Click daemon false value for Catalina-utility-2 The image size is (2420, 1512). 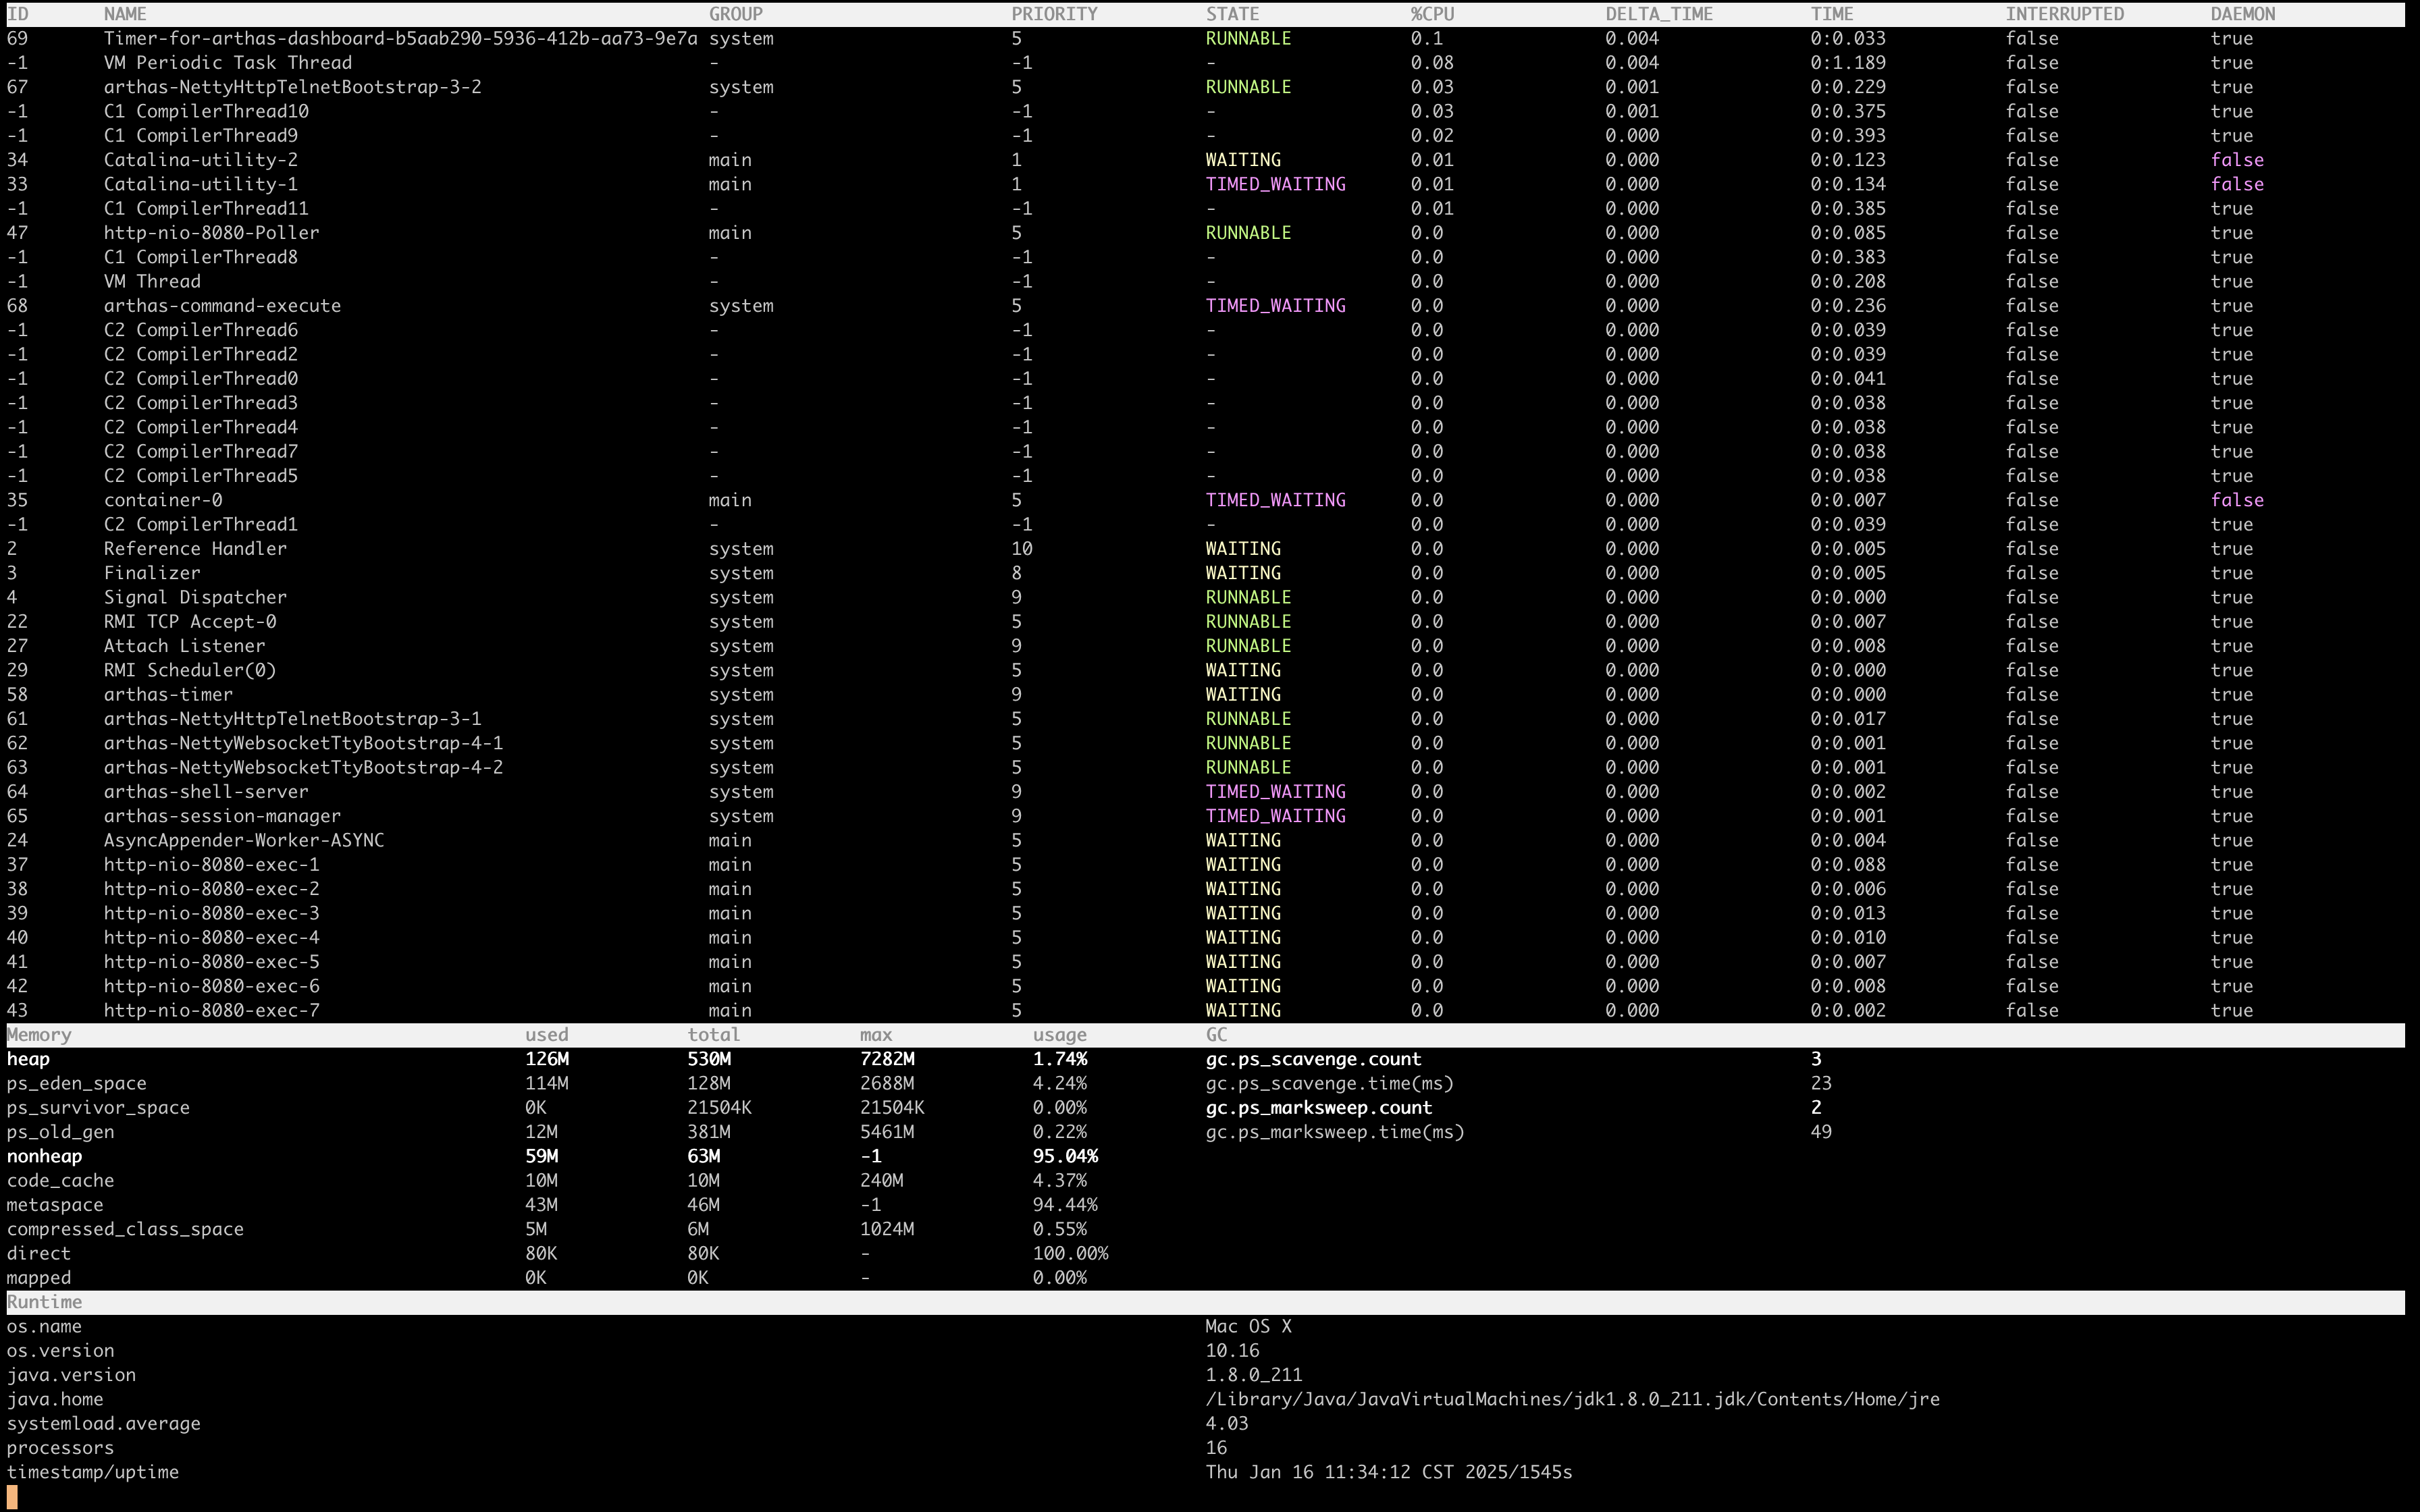[x=2237, y=160]
